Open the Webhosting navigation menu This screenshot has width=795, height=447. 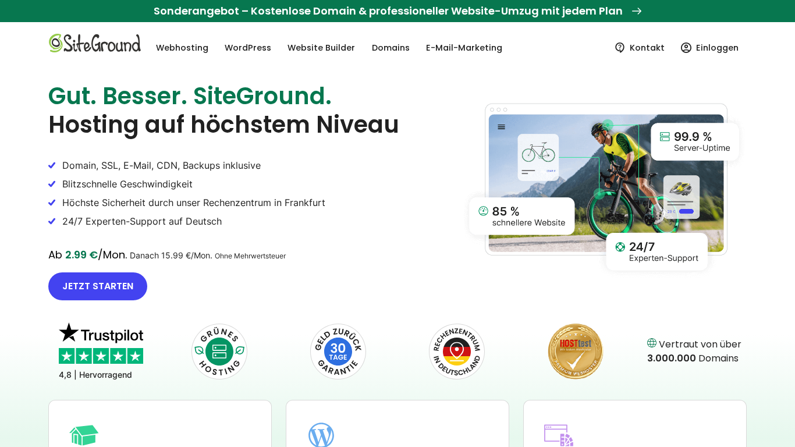[x=182, y=48]
